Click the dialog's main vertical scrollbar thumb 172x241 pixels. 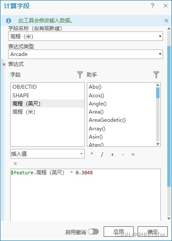click(169, 116)
